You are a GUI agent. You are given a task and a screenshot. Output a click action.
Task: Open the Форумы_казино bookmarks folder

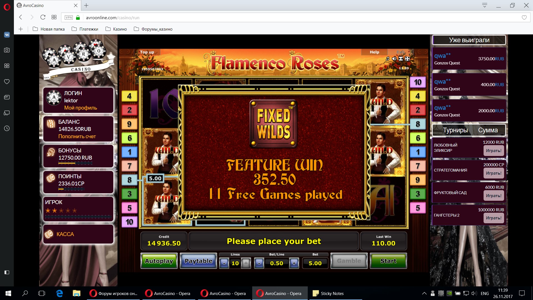click(x=153, y=29)
